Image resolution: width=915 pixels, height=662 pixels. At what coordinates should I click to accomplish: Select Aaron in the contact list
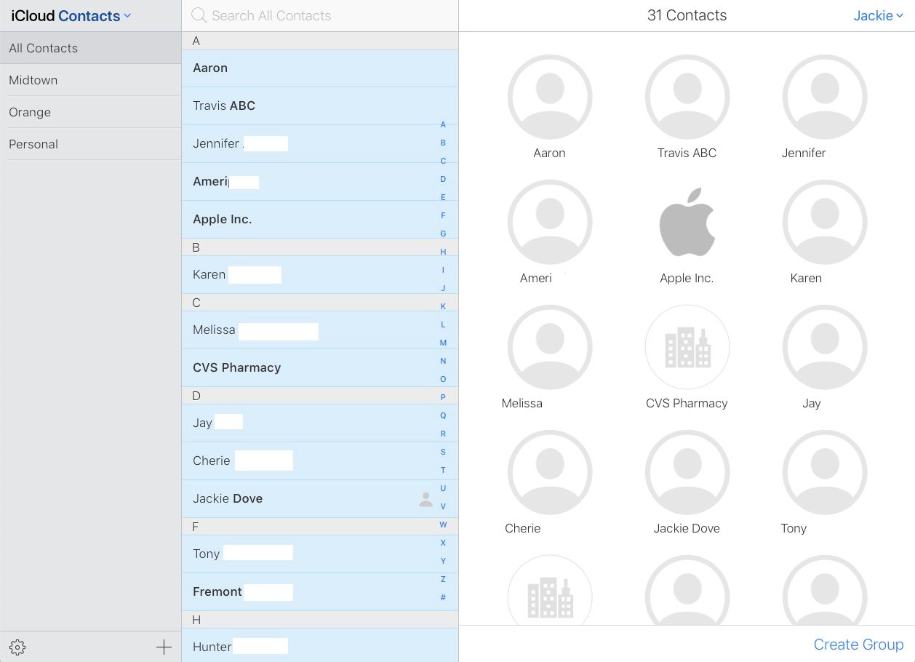320,68
